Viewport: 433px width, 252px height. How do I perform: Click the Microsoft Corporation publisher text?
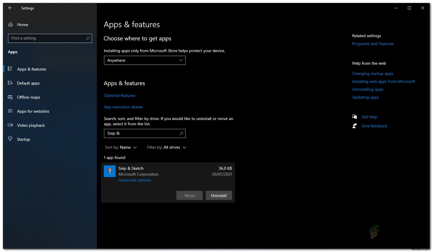coord(138,174)
